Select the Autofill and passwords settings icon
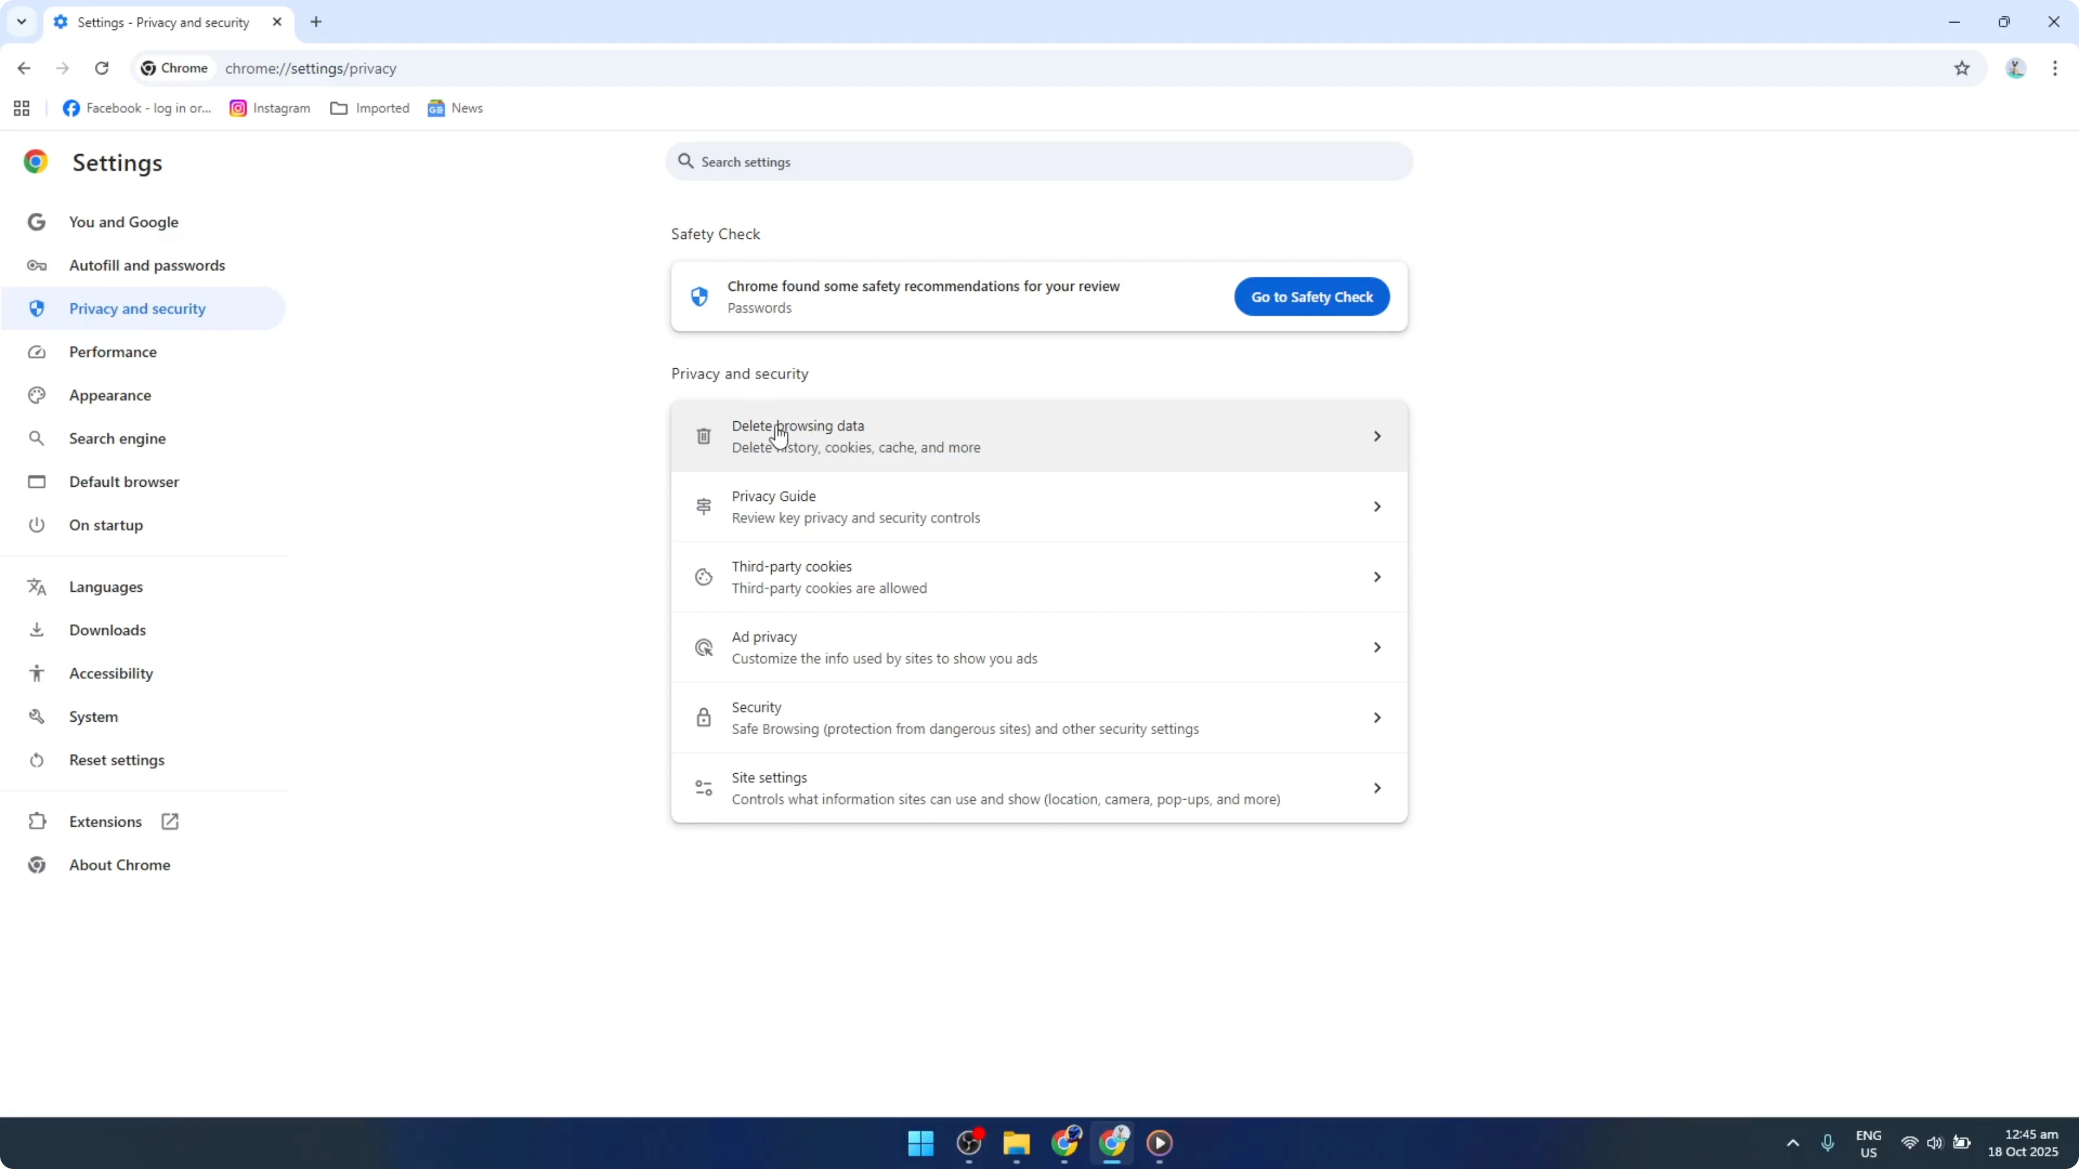Screen dimensions: 2079x1169 pyautogui.click(x=36, y=265)
